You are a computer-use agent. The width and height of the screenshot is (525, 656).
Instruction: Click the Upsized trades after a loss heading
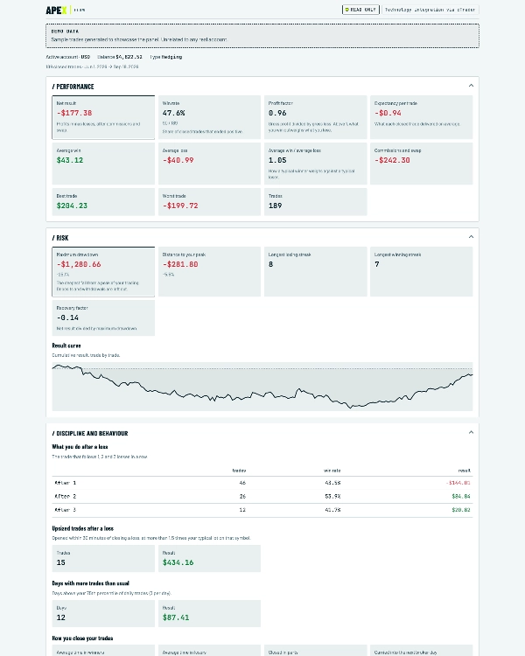(83, 528)
